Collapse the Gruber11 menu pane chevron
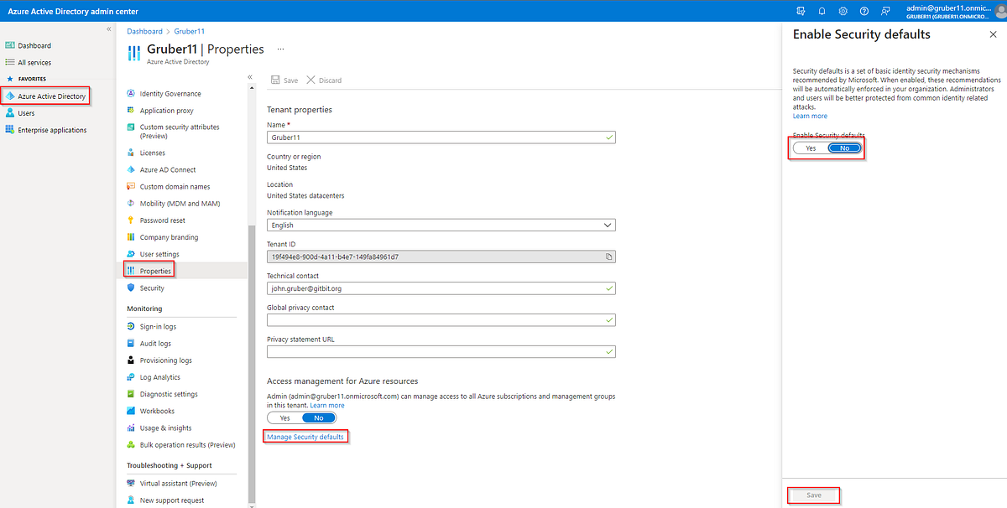The image size is (1007, 508). point(249,75)
